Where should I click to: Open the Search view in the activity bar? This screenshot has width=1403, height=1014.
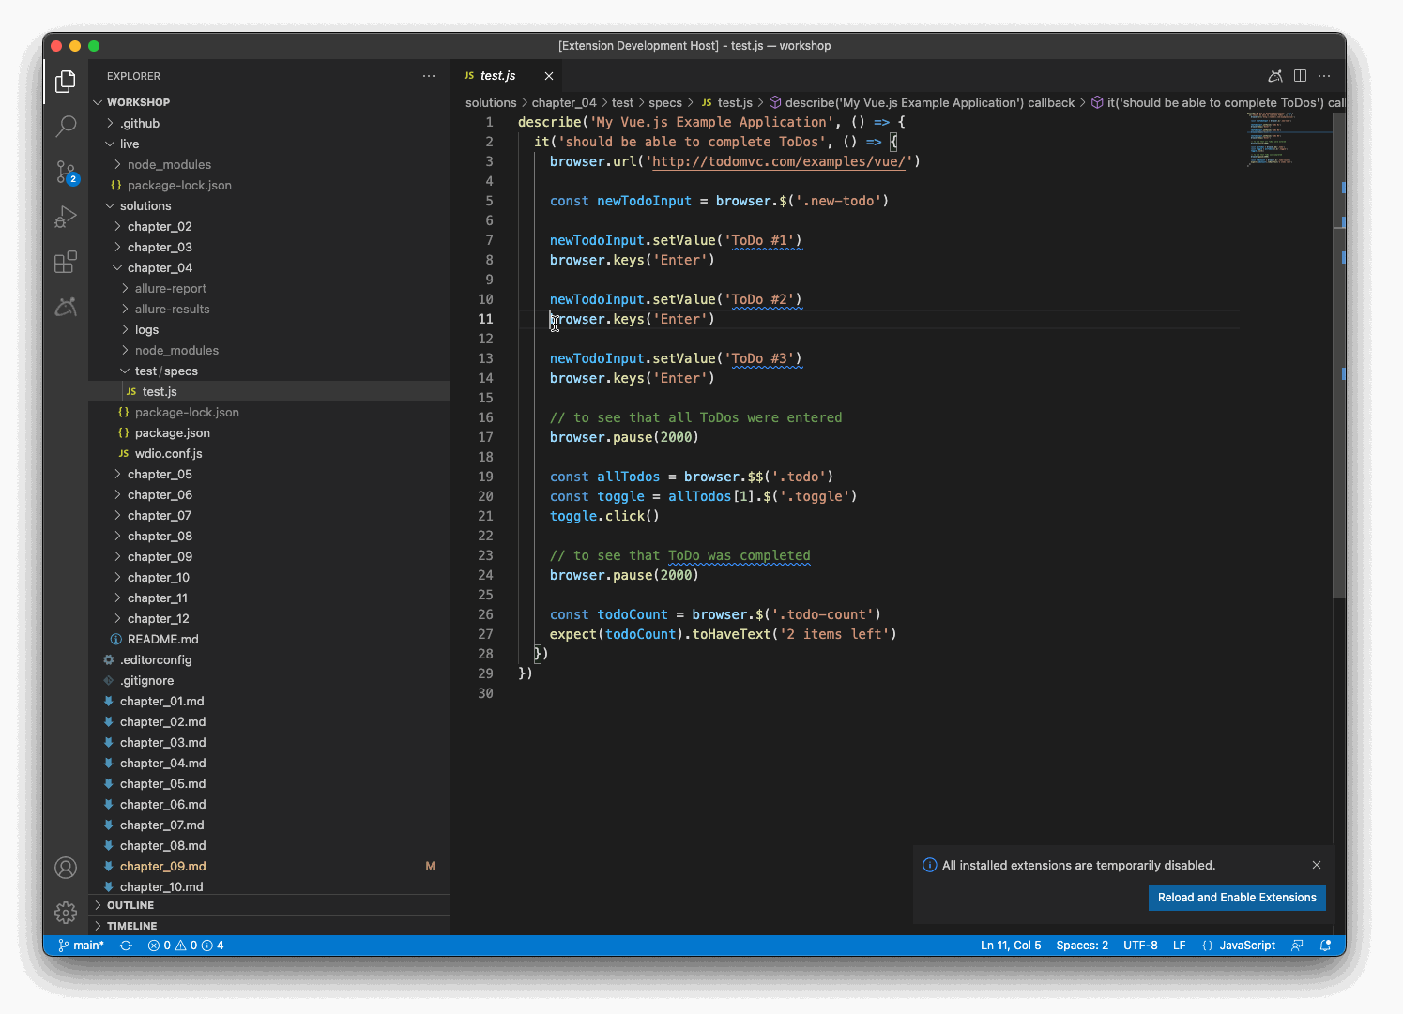[65, 126]
